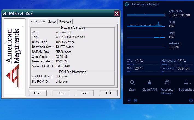The image size is (194, 120).
Task: Click the Mainboard temperature bar
Action: point(177,64)
